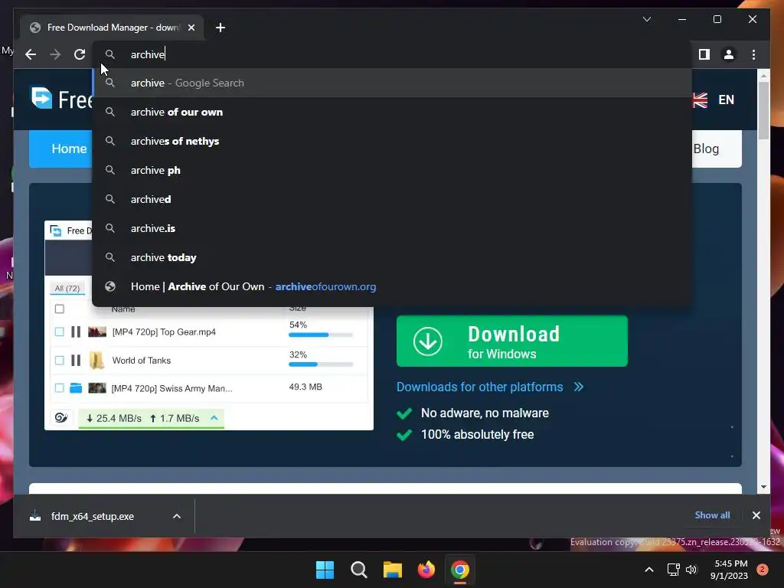
Task: Click the 54% progress bar of Top Gear
Action: click(321, 335)
